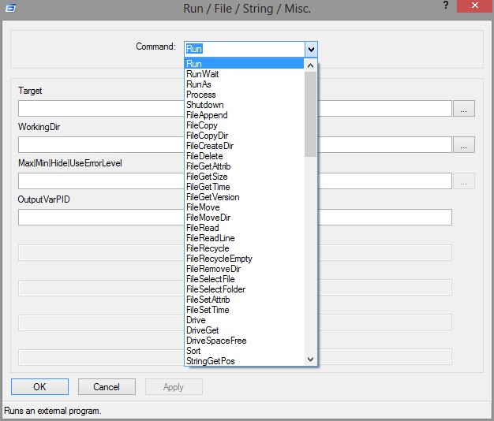The height and width of the screenshot is (421, 494).
Task: Collapse the Command combo box arrow
Action: [311, 48]
